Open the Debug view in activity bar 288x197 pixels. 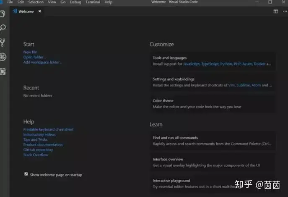[3, 57]
